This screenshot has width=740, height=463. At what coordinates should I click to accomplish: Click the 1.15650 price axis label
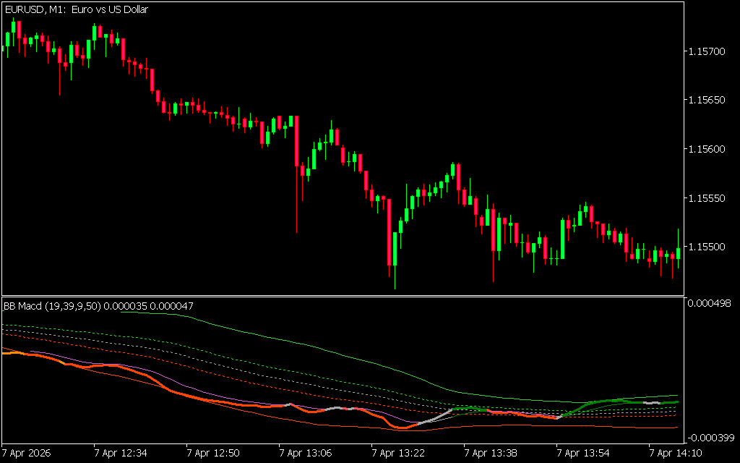point(707,100)
